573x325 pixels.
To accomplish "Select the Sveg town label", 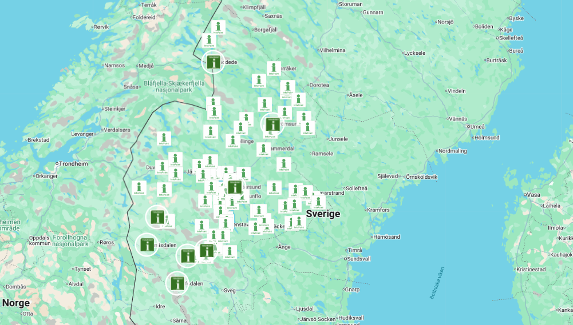I will (x=230, y=291).
